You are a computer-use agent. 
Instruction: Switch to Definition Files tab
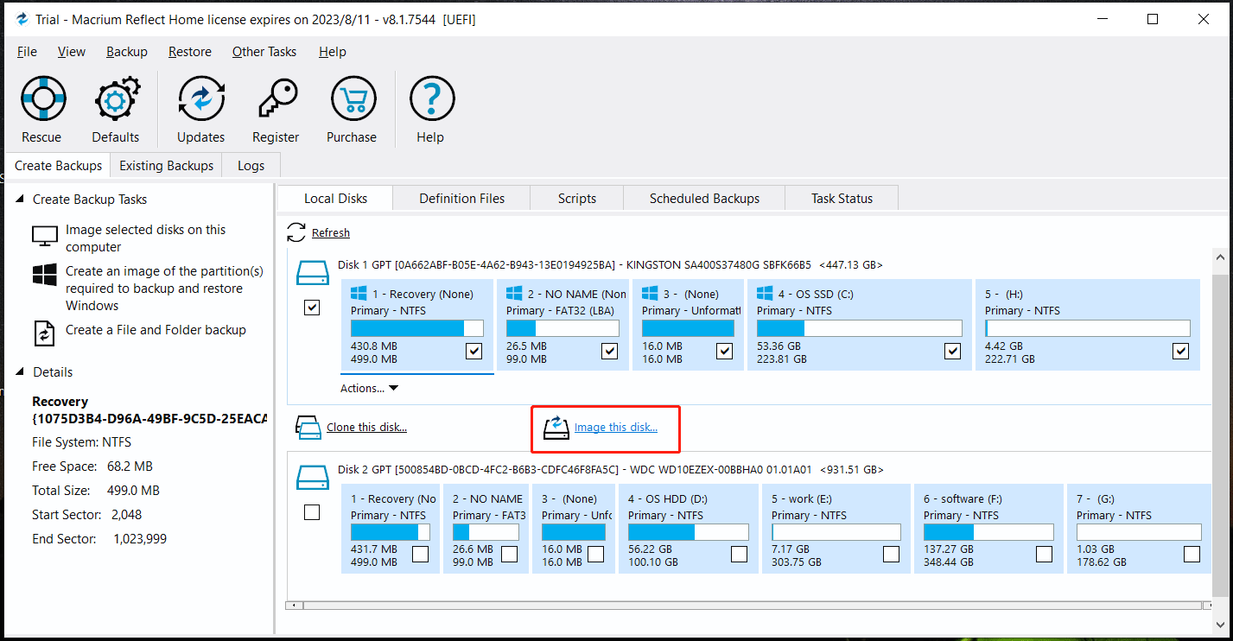point(462,198)
